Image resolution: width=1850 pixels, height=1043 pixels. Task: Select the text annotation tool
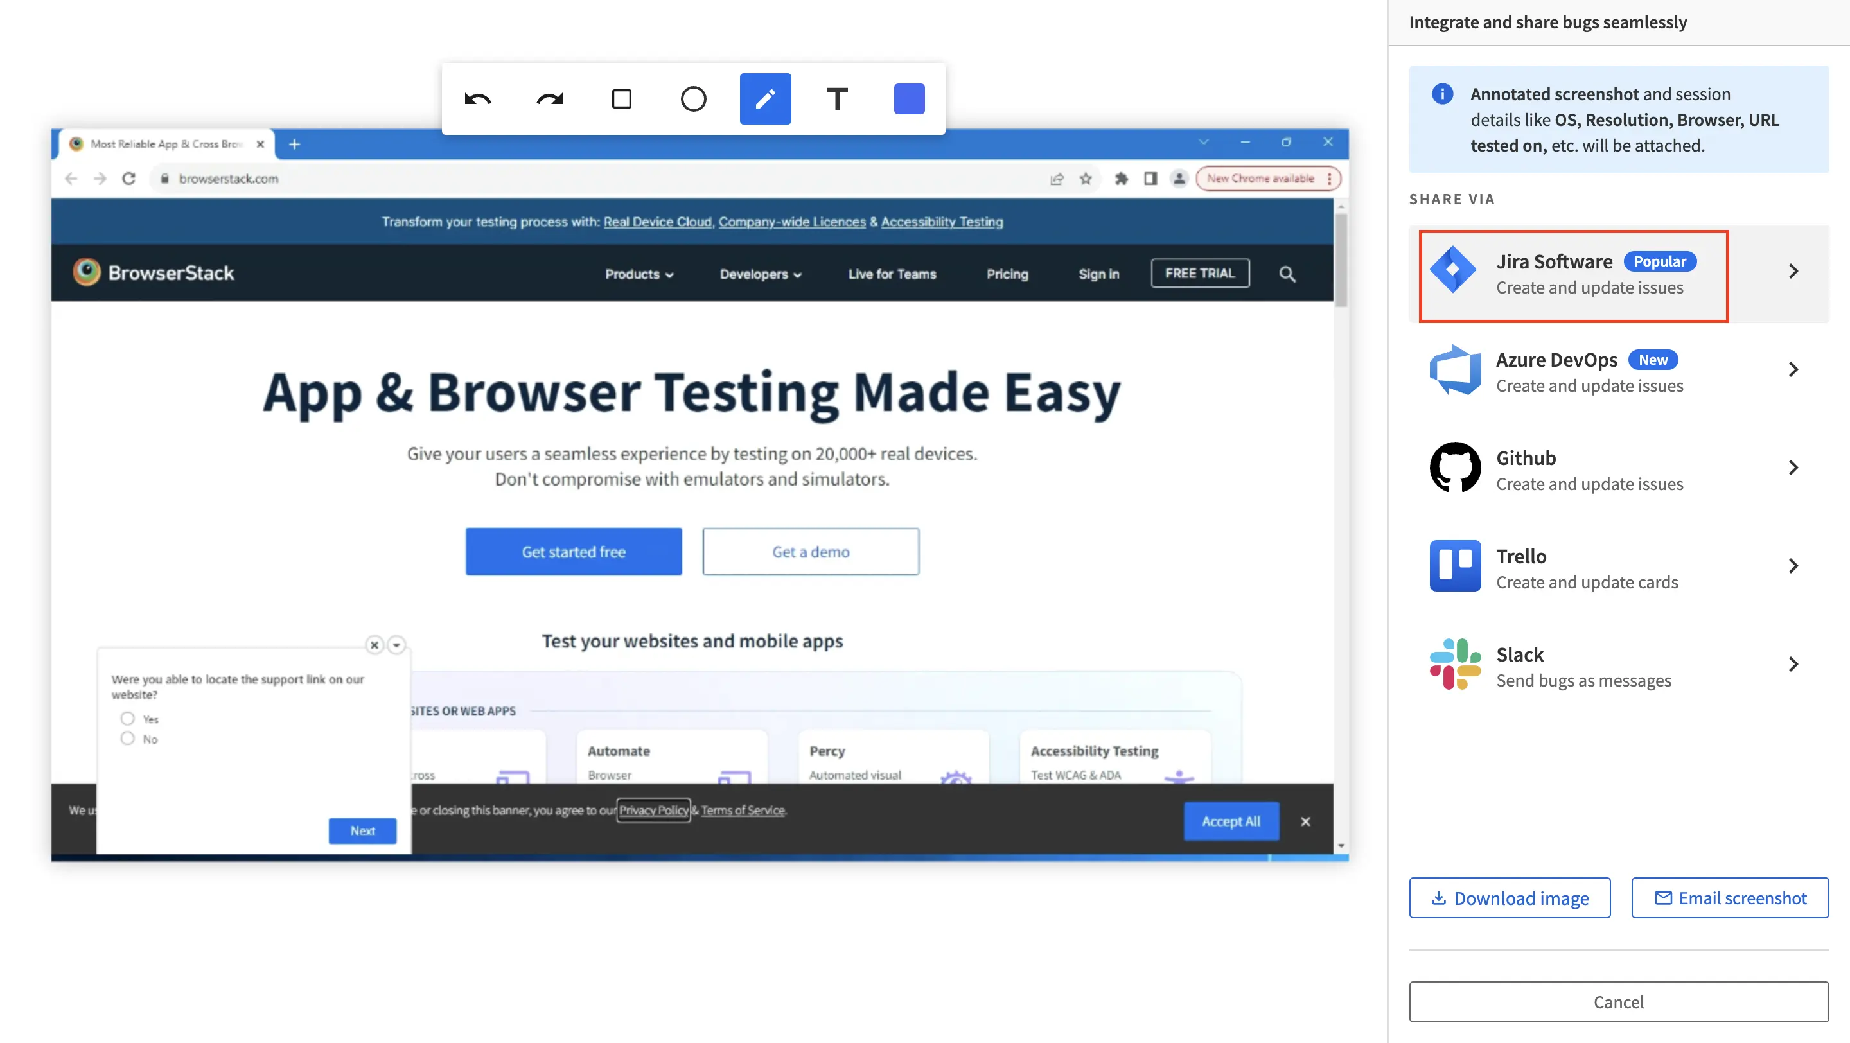(x=836, y=99)
